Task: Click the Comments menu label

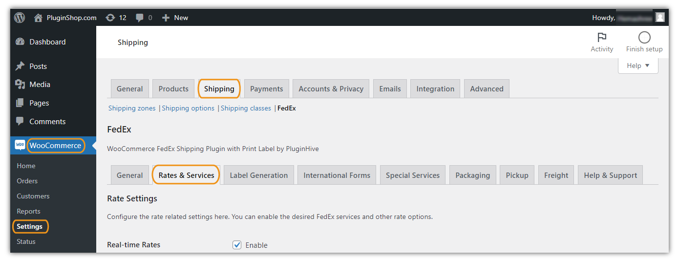Action: click(x=47, y=121)
